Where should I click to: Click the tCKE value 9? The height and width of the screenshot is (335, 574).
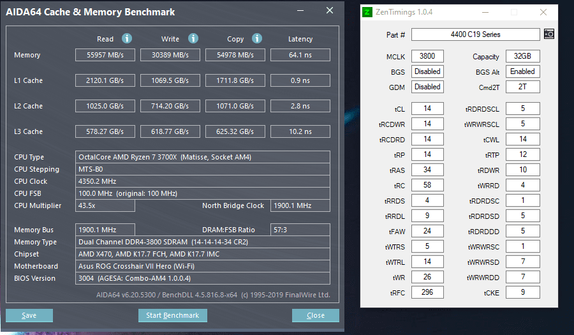(523, 292)
